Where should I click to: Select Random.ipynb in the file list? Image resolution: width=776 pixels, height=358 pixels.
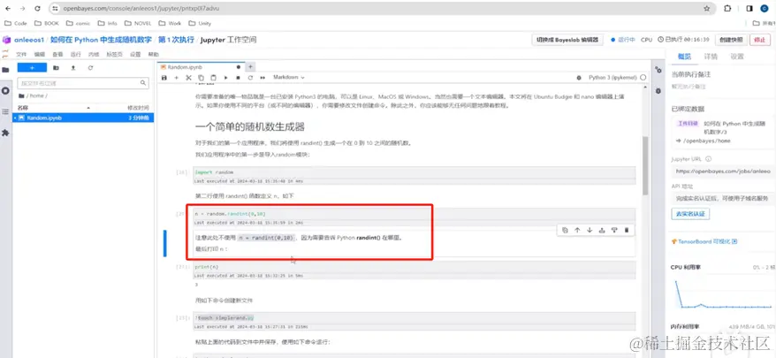coord(83,118)
